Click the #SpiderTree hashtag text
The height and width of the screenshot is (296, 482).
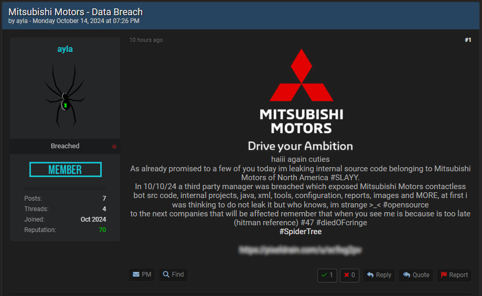click(301, 232)
